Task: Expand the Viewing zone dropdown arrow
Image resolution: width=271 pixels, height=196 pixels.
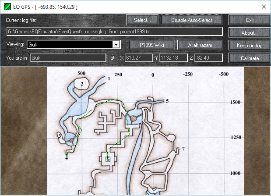Action: pyautogui.click(x=116, y=45)
